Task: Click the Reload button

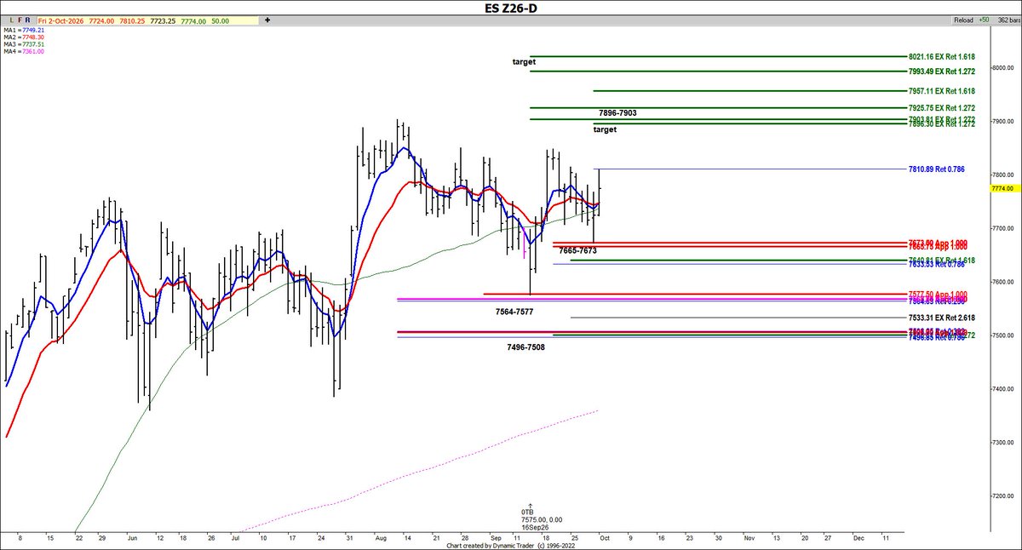Action: tap(962, 19)
